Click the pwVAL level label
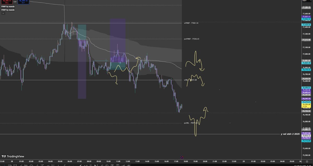Screen dimensions: 313x166 coord(190,123)
